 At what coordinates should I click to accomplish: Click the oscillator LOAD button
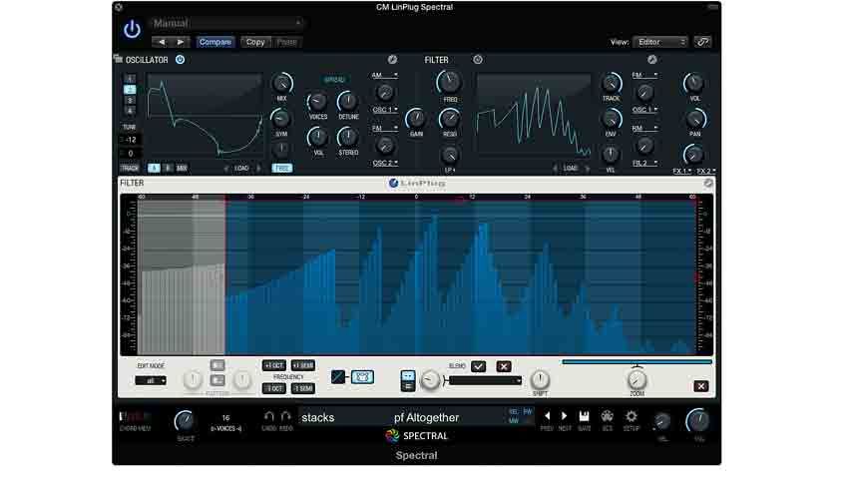tap(241, 169)
